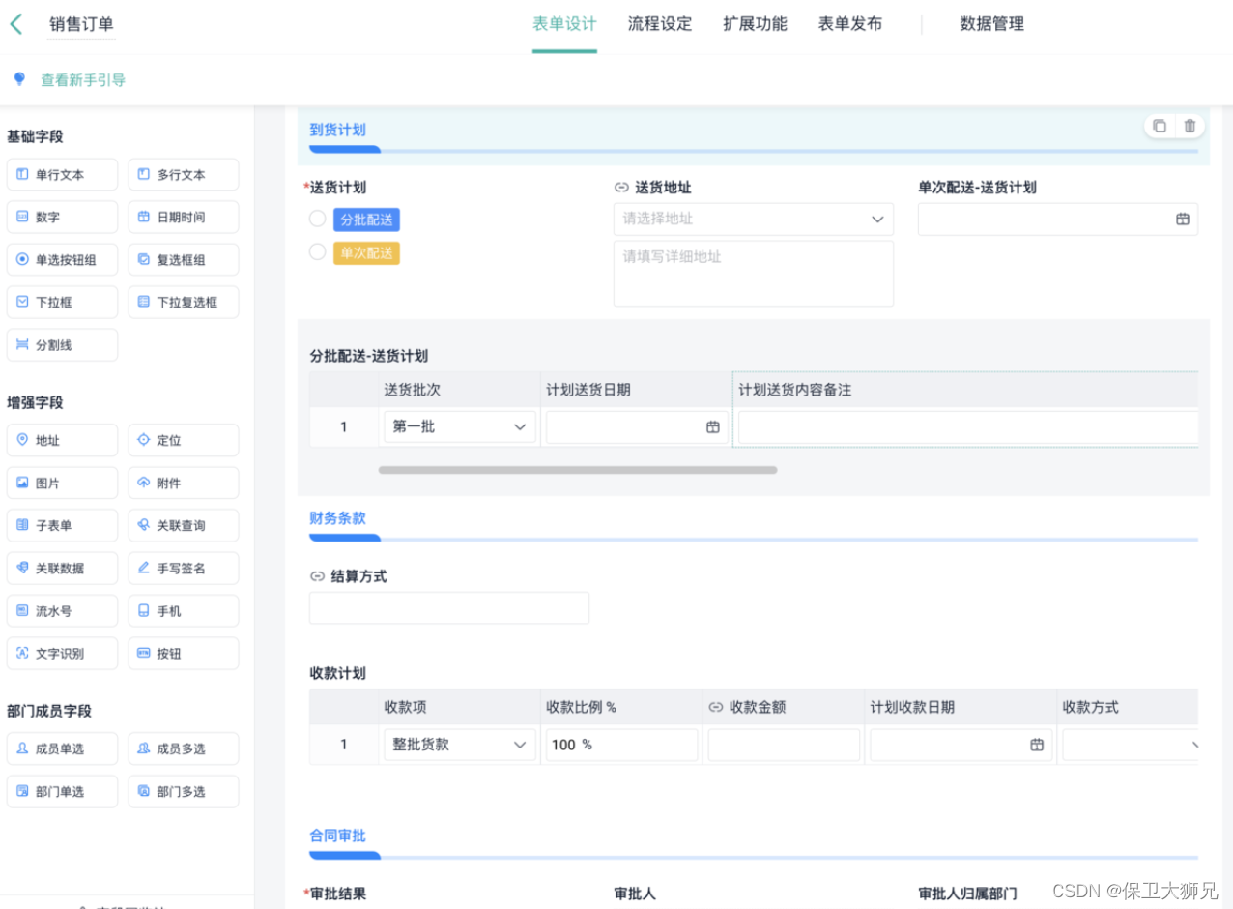
Task: Click the copy icon on 到货计划 section
Action: (x=1160, y=126)
